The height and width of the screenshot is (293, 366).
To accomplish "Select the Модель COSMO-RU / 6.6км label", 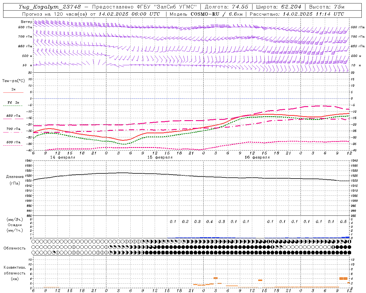I will pos(206,14).
